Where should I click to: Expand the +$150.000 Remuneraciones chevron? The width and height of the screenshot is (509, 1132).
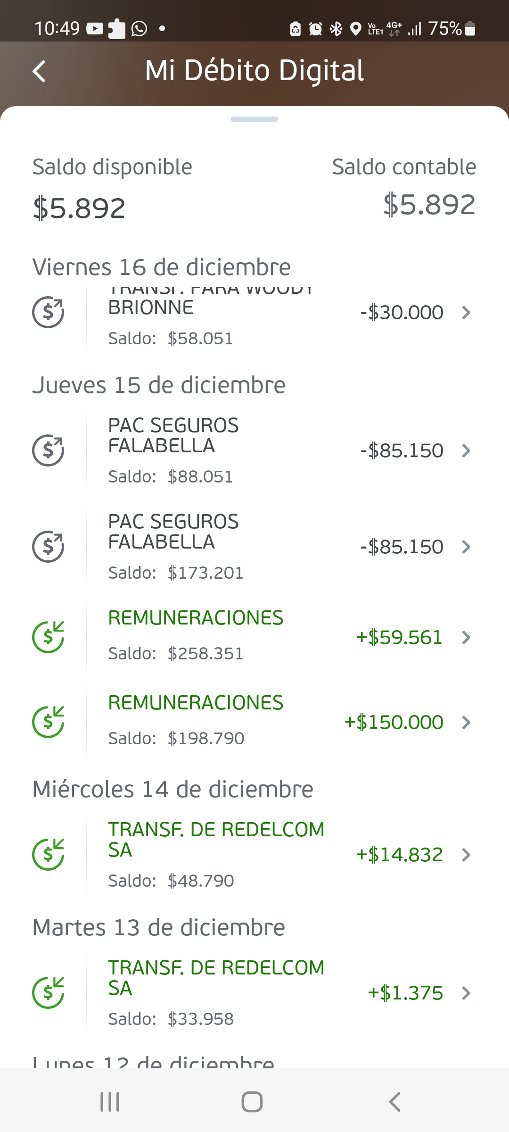tap(466, 722)
